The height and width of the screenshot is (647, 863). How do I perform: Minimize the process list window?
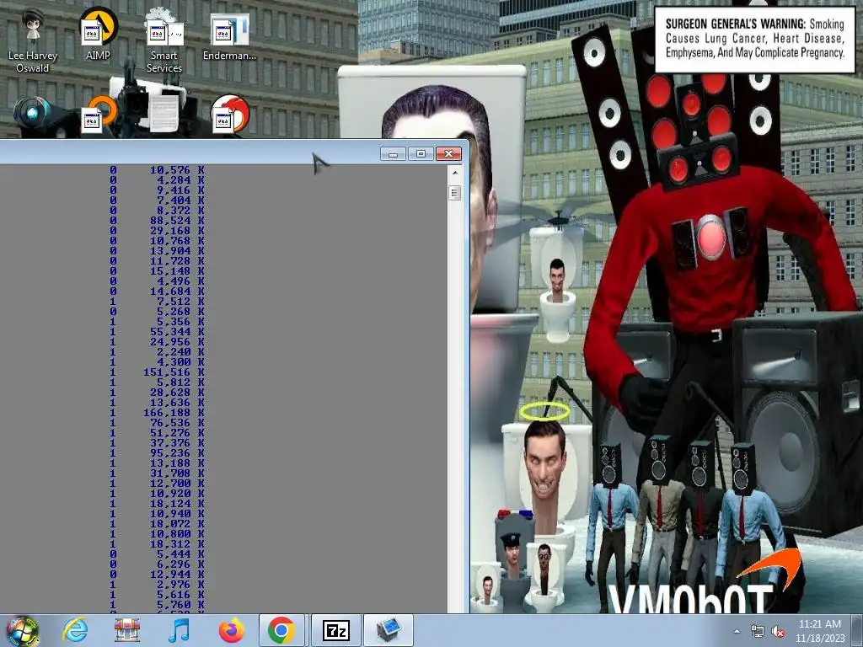point(393,154)
